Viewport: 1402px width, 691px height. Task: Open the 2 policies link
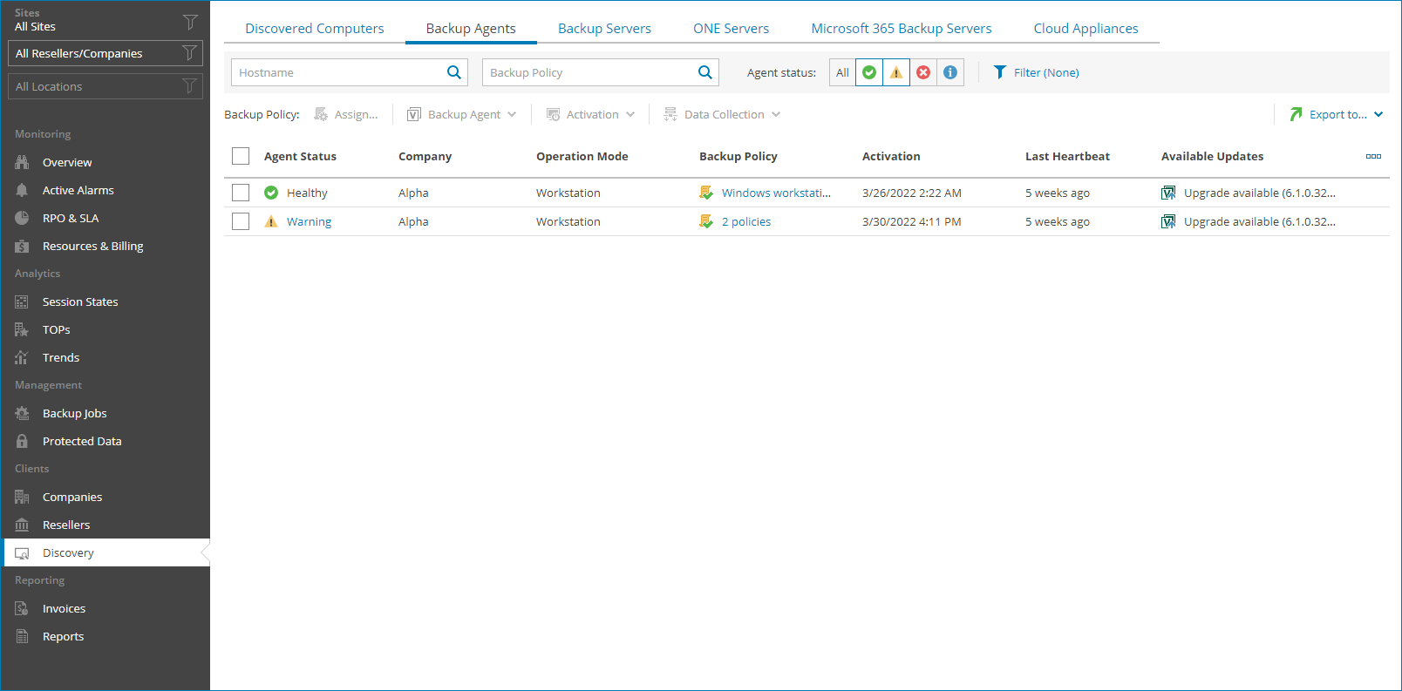click(745, 221)
